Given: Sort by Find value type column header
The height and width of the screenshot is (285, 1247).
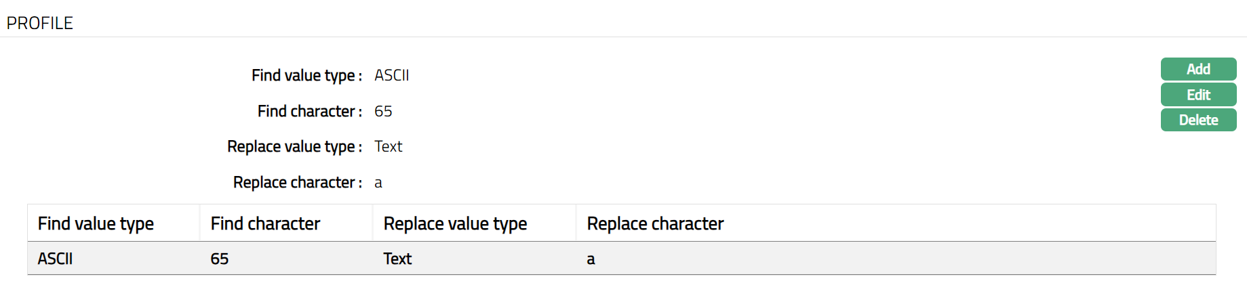Looking at the screenshot, I should pos(96,223).
